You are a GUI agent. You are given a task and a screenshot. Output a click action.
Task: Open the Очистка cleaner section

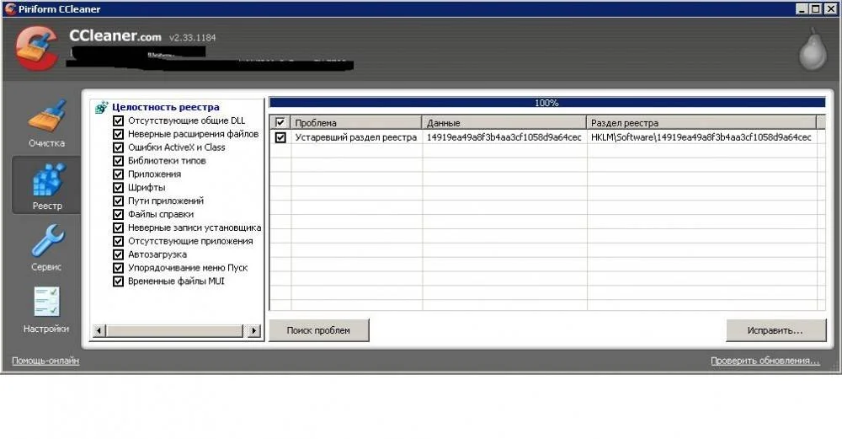(46, 124)
